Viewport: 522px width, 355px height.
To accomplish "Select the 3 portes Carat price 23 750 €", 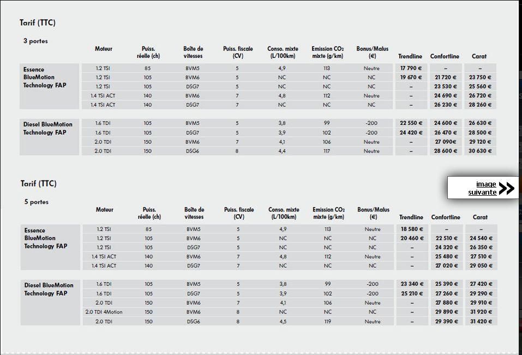I will click(x=480, y=77).
